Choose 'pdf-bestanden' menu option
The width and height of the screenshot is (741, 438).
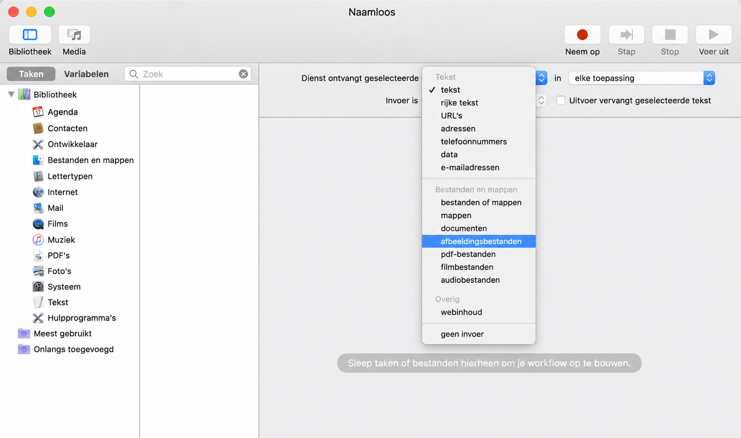click(479, 254)
